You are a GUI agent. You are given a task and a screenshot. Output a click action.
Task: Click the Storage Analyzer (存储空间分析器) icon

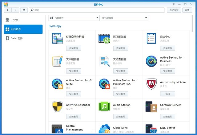click(x=57, y=38)
